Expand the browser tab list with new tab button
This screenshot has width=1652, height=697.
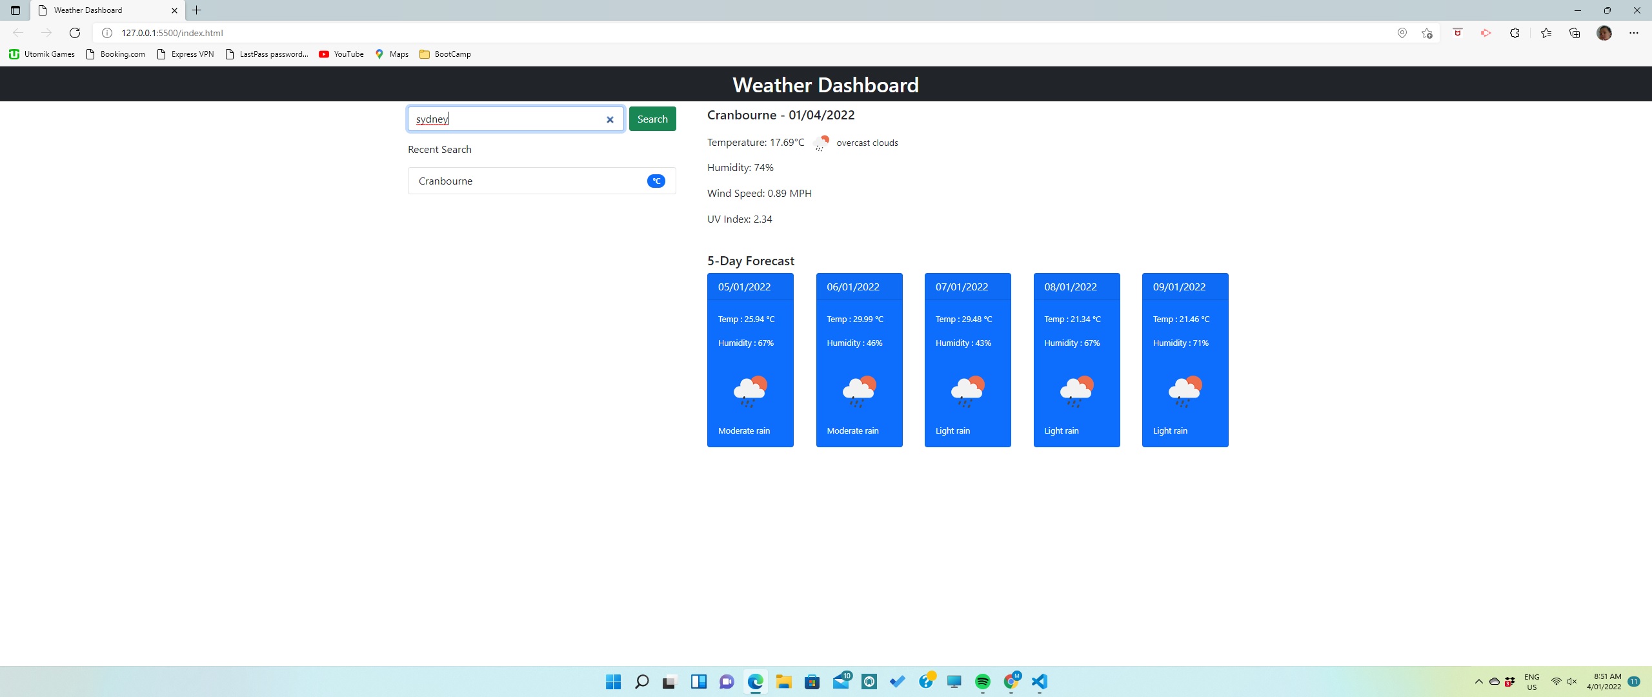pos(197,10)
